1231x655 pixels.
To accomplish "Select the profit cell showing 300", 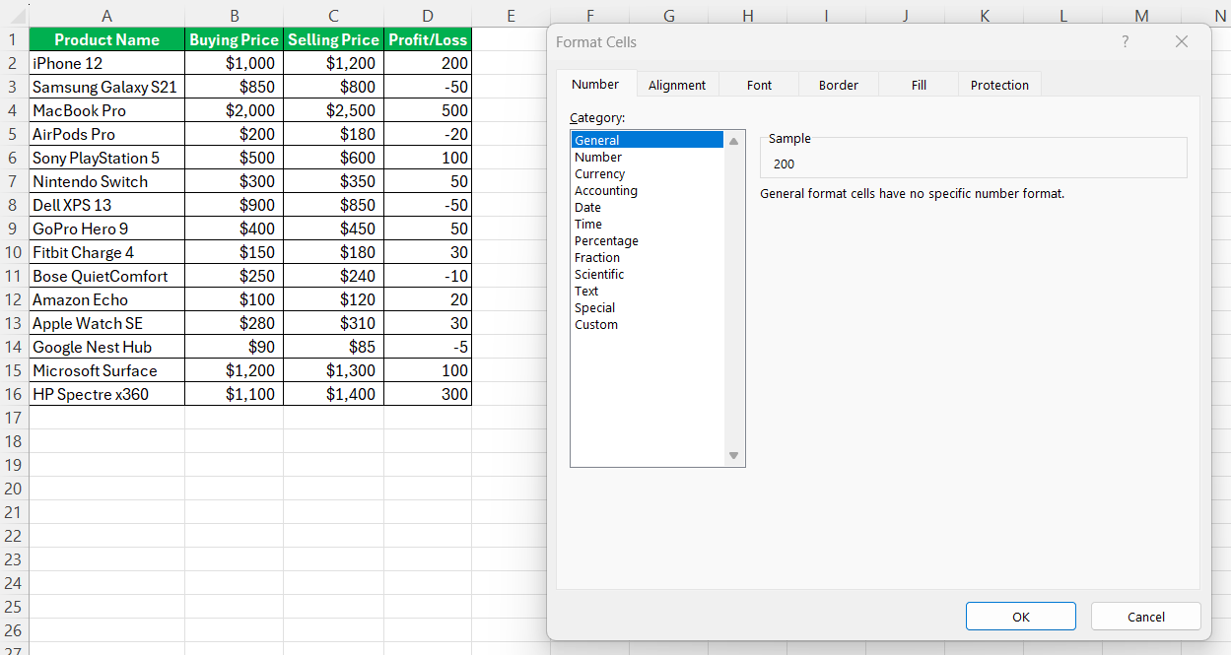I will click(x=428, y=394).
